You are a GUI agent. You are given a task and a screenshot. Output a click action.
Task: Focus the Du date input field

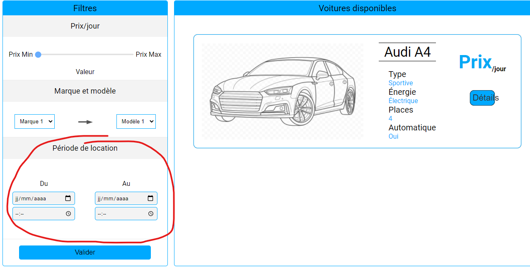pyautogui.click(x=44, y=198)
